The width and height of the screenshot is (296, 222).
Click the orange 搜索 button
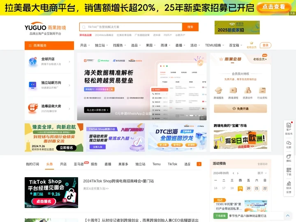tap(190, 27)
